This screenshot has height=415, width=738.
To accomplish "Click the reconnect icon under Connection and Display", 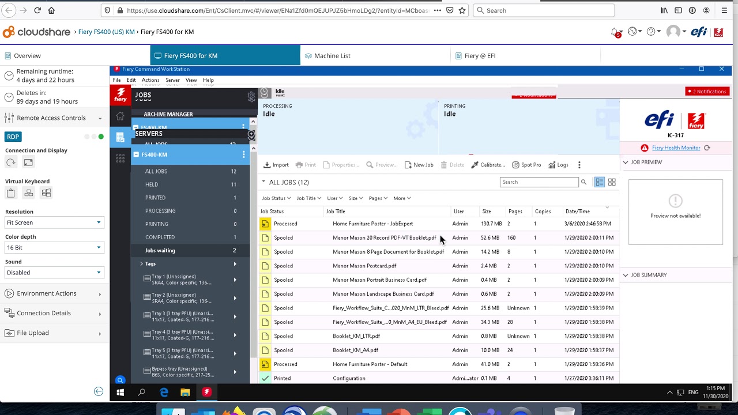I will 10,163.
